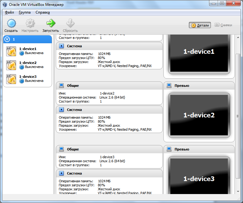Click the power-off state icon for 1-device2
This screenshot has width=243, height=203.
pyautogui.click(x=22, y=67)
